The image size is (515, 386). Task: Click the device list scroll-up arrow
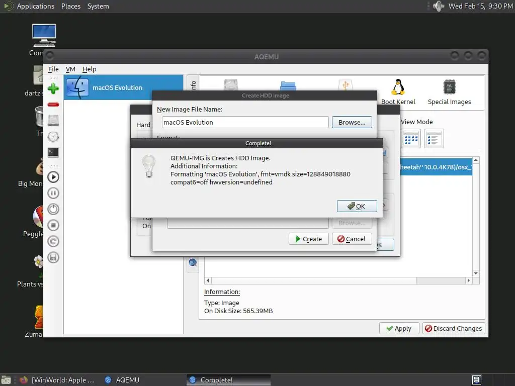coord(476,160)
